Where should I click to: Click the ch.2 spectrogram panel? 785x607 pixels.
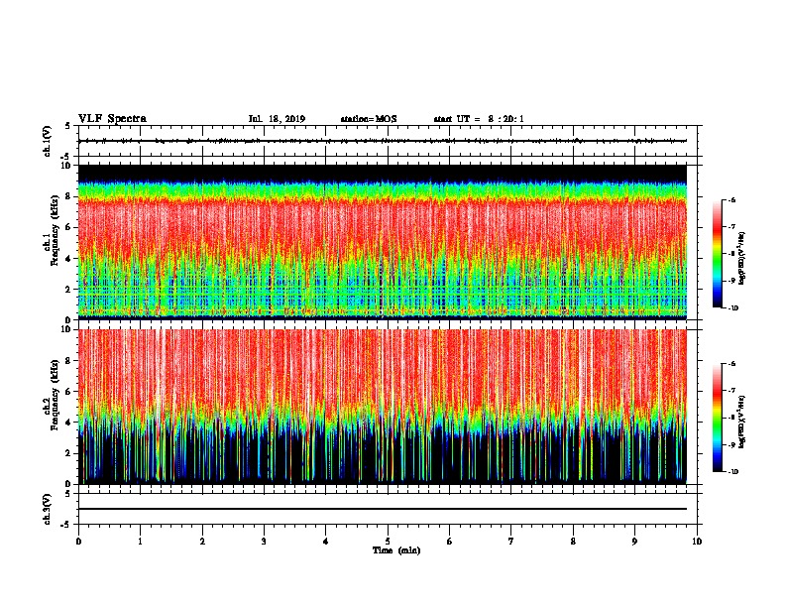pyautogui.click(x=383, y=407)
